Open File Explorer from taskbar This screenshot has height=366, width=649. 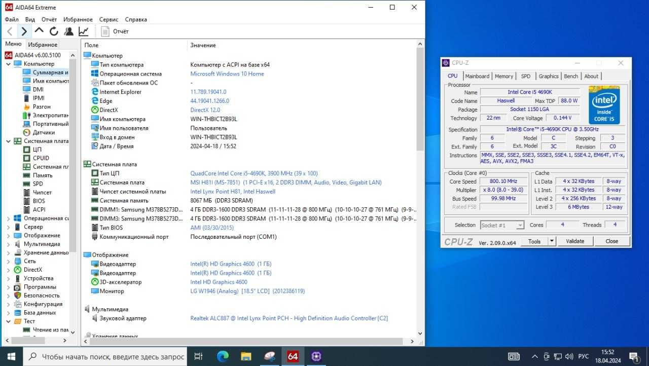[x=246, y=356]
